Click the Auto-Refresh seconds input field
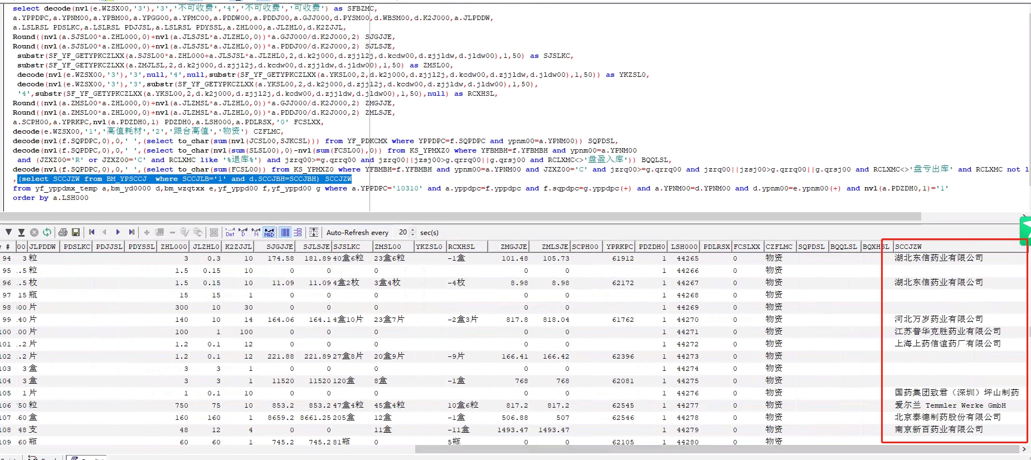The height and width of the screenshot is (460, 1031). pyautogui.click(x=402, y=232)
